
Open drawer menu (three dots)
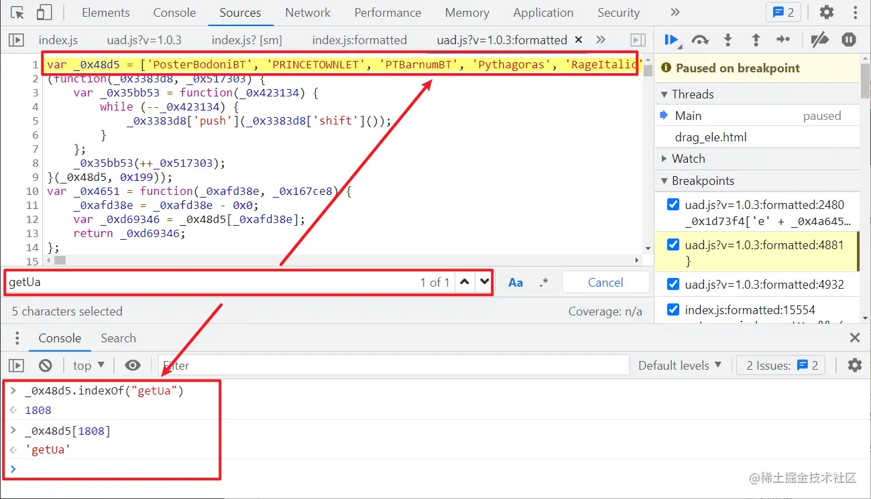(17, 338)
